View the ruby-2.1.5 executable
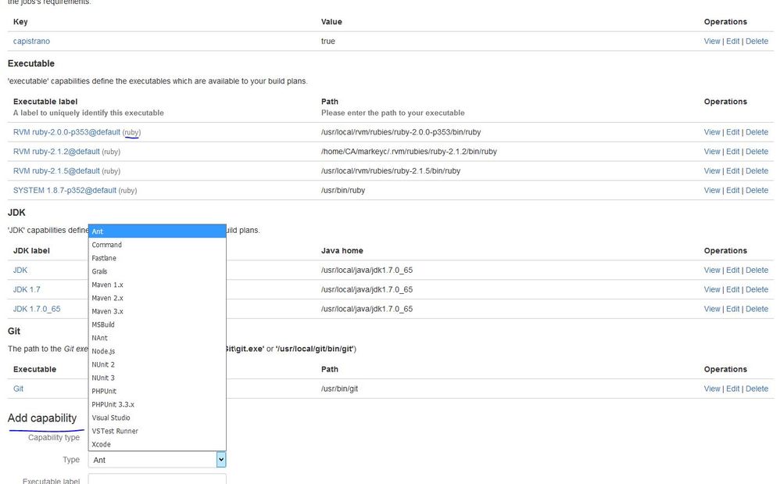780x484 pixels. (712, 171)
